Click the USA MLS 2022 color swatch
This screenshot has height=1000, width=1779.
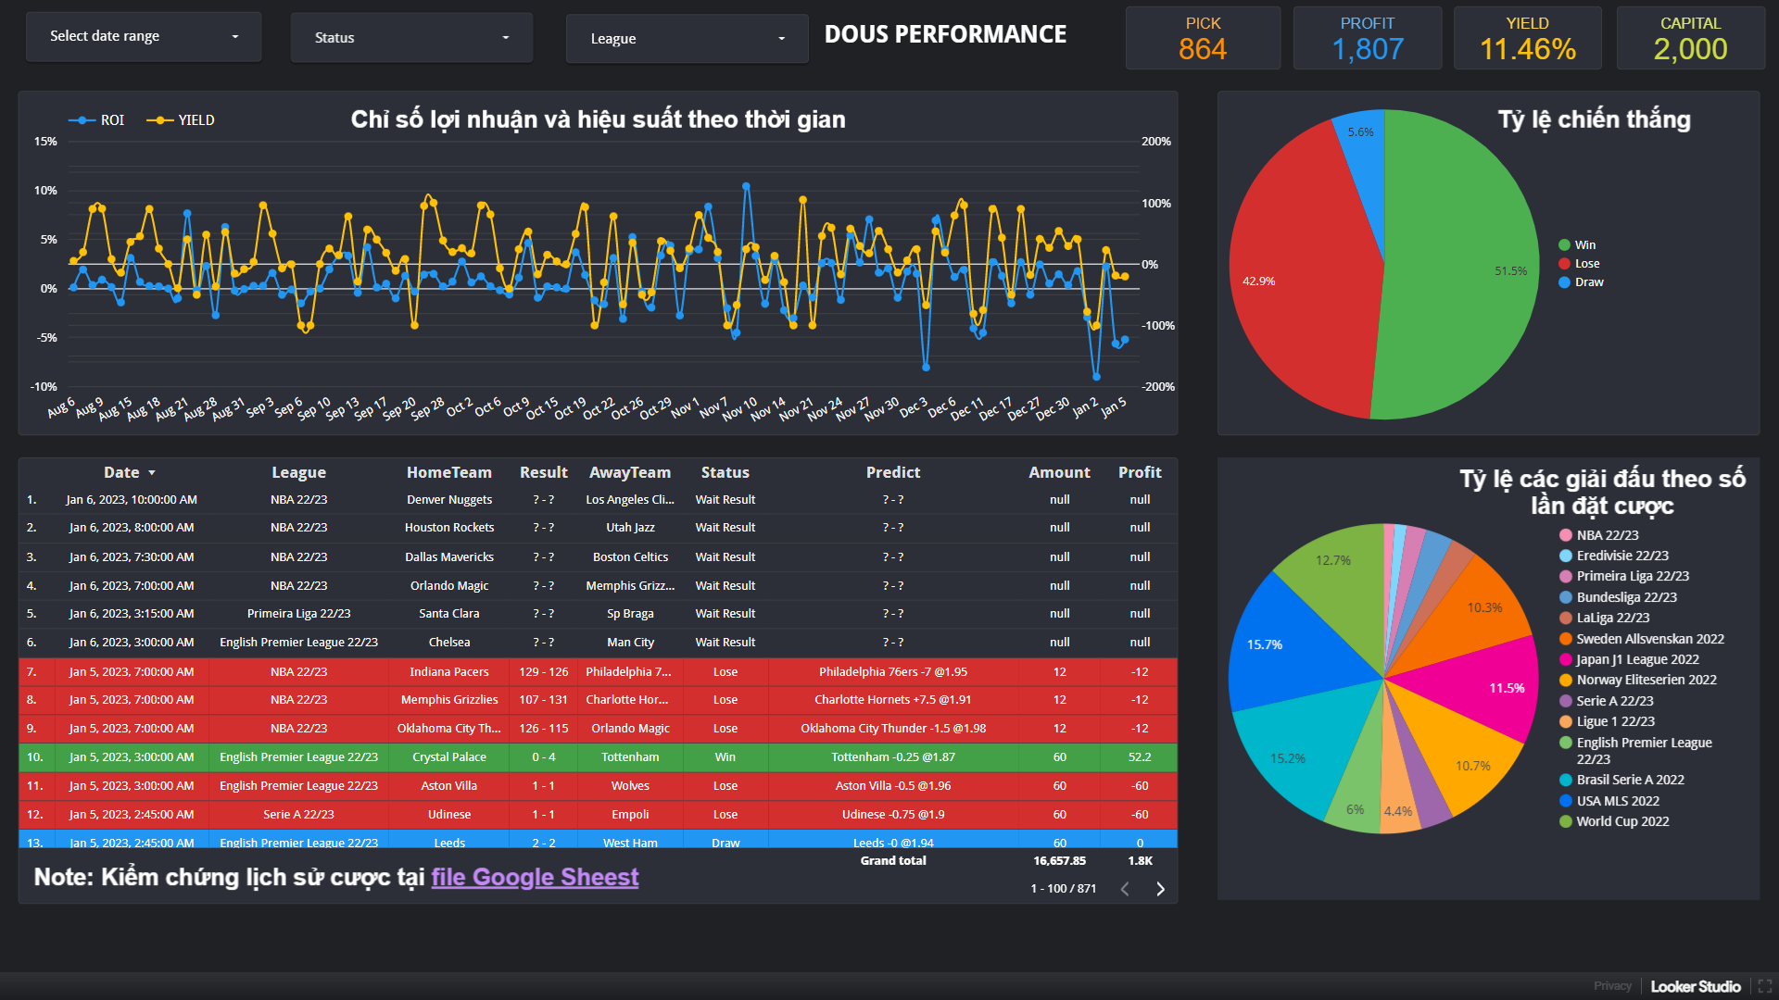click(x=1566, y=801)
